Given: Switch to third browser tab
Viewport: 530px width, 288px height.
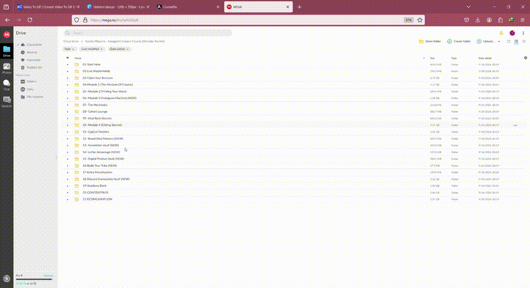Looking at the screenshot, I should point(188,7).
